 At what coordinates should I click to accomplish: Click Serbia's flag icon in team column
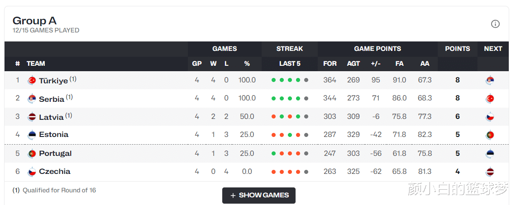pyautogui.click(x=32, y=99)
